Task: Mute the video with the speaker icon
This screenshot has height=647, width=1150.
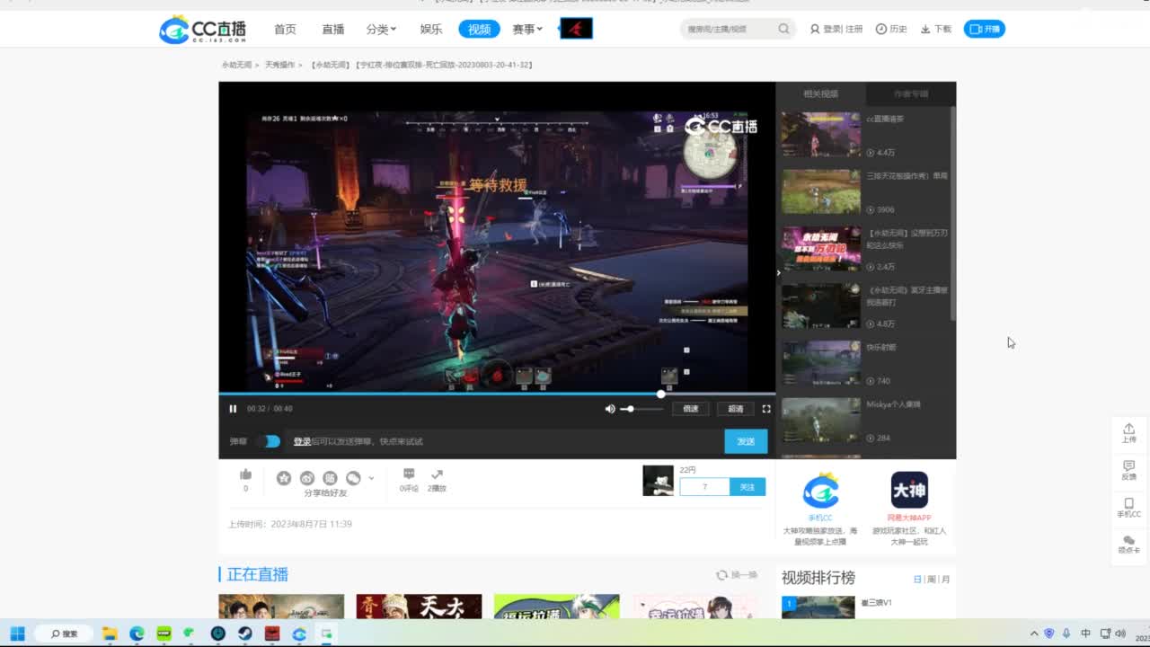Action: (x=610, y=409)
